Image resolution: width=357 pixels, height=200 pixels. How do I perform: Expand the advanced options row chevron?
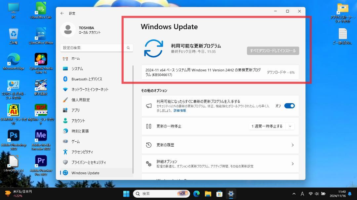coord(293,164)
